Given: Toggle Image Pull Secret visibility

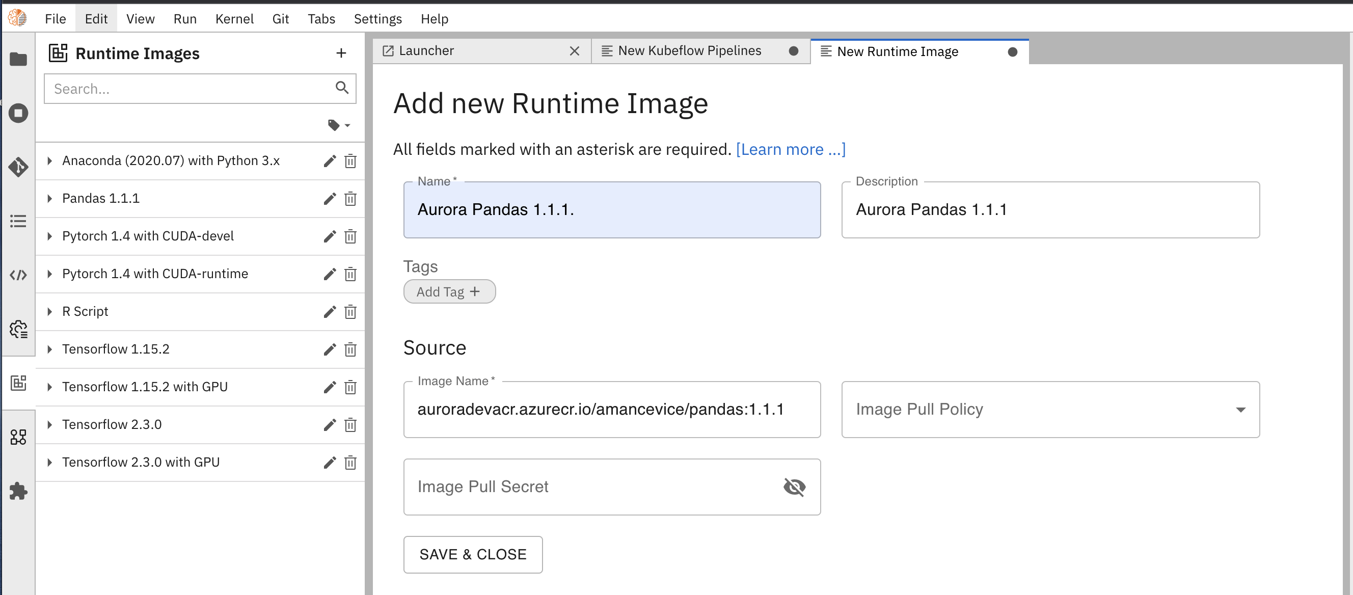Looking at the screenshot, I should (794, 487).
